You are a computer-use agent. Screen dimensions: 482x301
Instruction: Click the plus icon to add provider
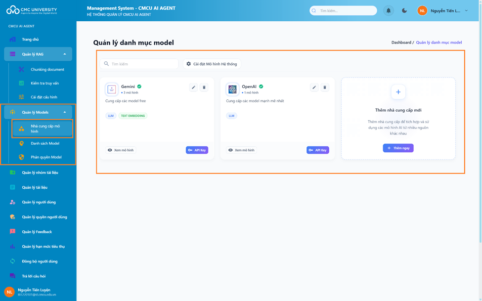(398, 92)
